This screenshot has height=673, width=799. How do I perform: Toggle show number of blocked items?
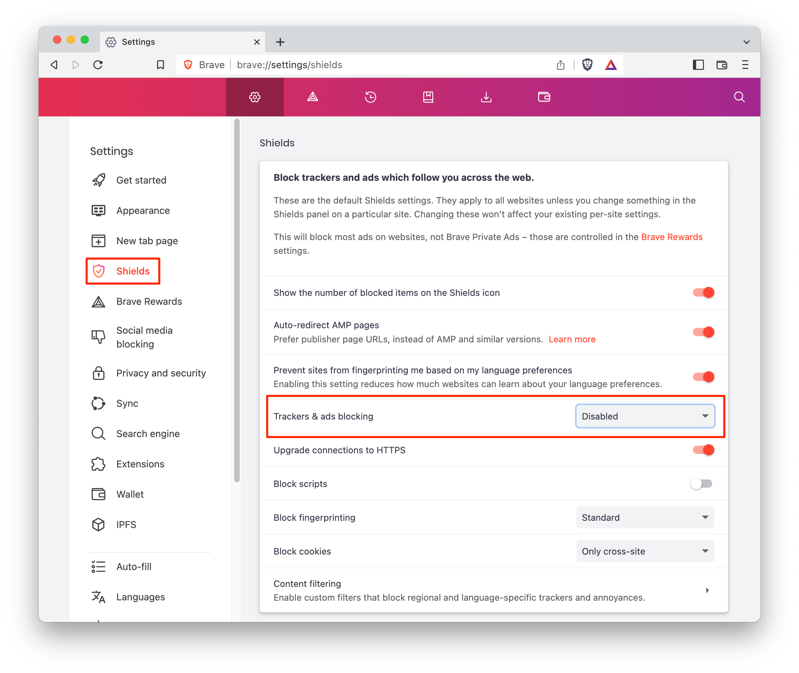coord(703,293)
